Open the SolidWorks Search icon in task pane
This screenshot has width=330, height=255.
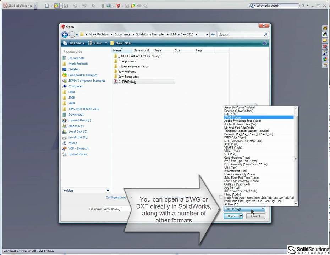(325, 46)
